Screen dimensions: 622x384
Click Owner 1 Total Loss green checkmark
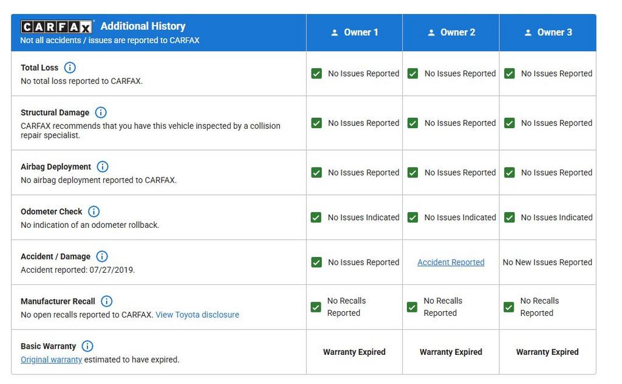click(x=316, y=74)
